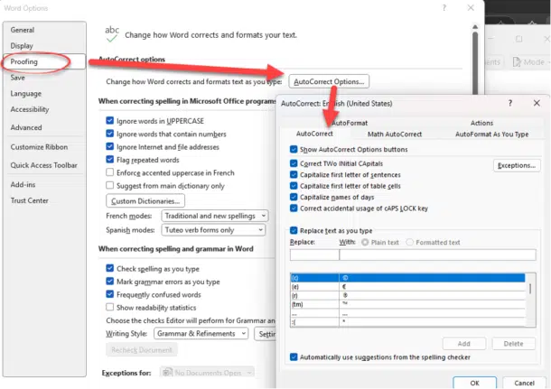Expand the Spanish modes dropdown
551x389 pixels.
tap(213, 230)
